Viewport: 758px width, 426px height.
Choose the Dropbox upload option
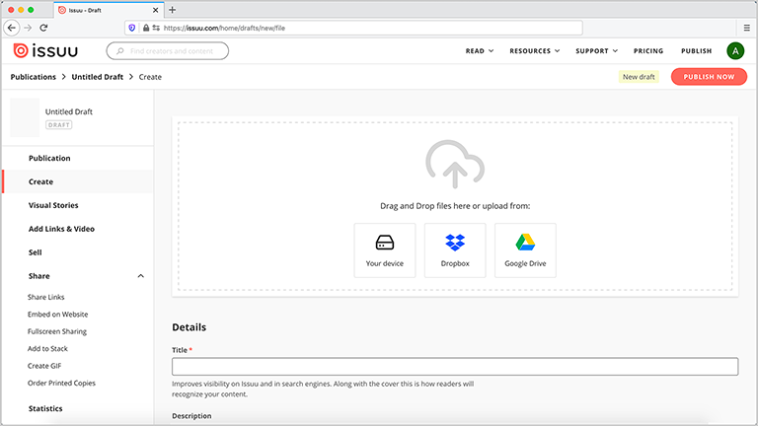455,243
